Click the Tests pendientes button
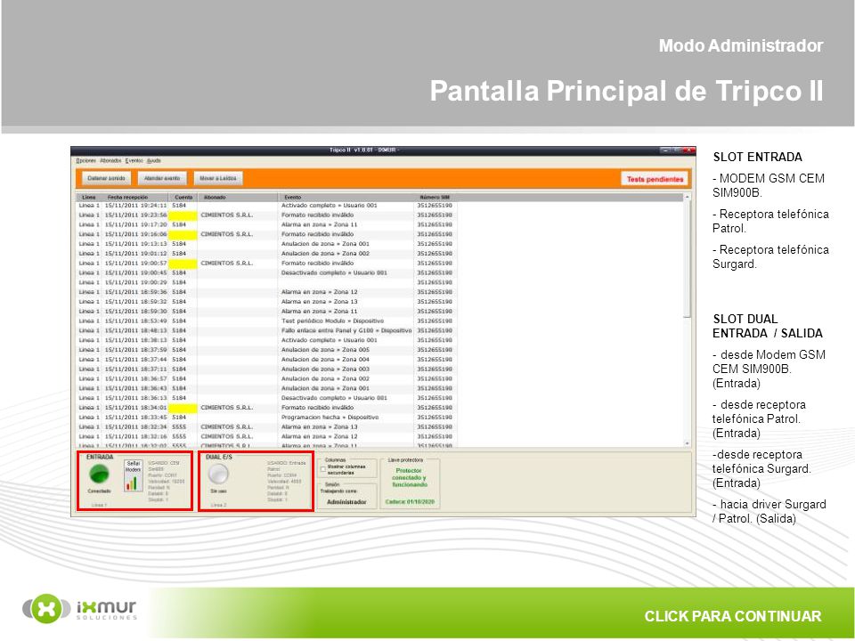The height and width of the screenshot is (641, 855). click(655, 179)
